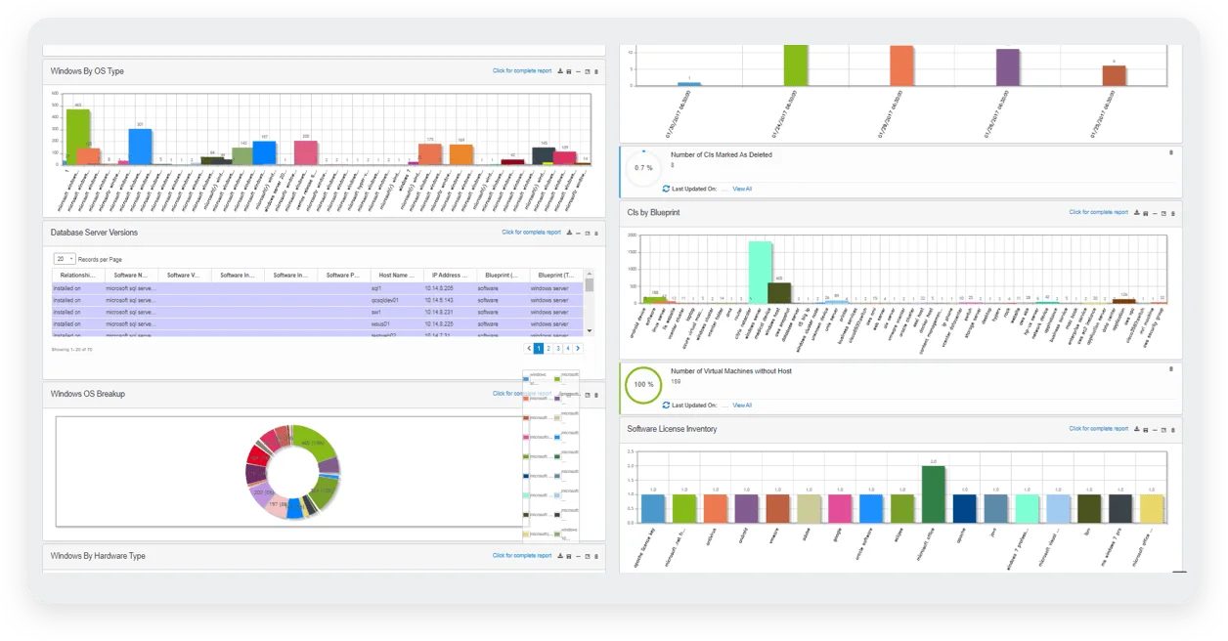Download the Windows By OS Type chart
The image size is (1228, 641).
point(559,71)
